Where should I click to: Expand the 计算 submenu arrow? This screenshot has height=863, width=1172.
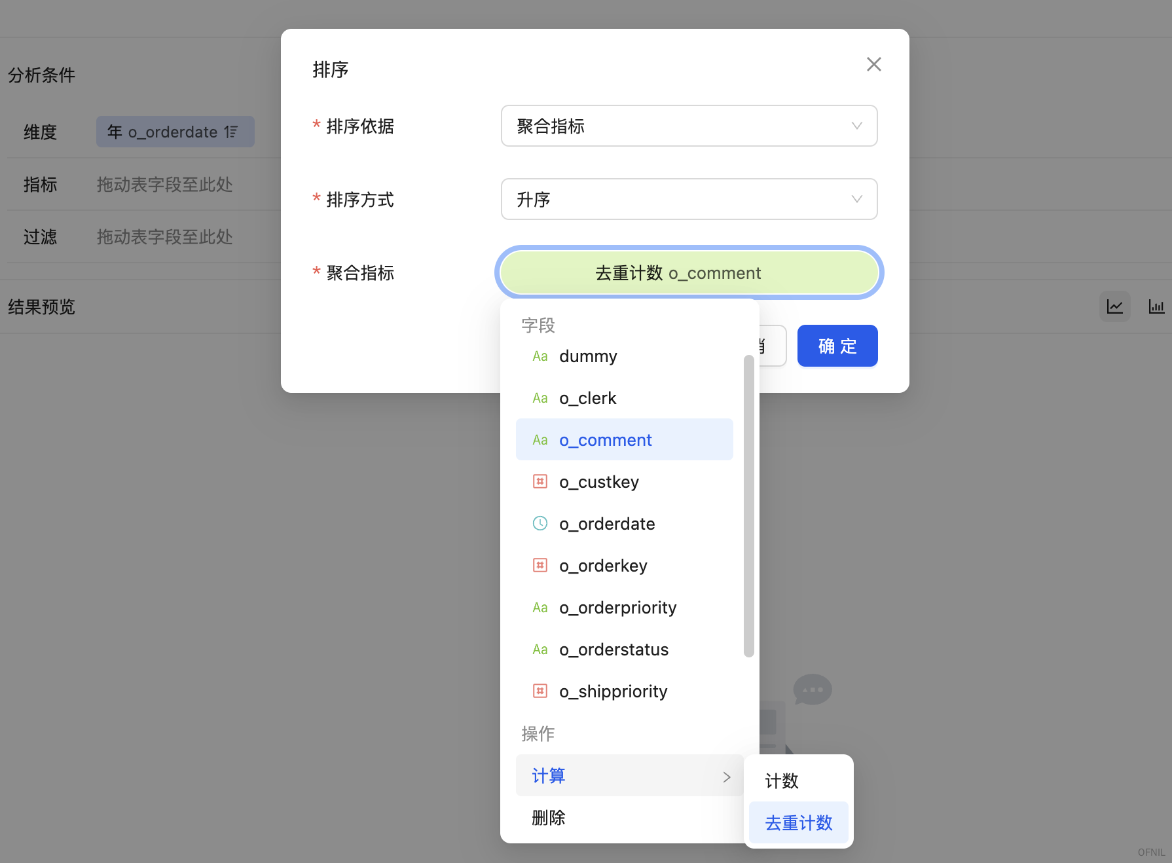pos(726,777)
